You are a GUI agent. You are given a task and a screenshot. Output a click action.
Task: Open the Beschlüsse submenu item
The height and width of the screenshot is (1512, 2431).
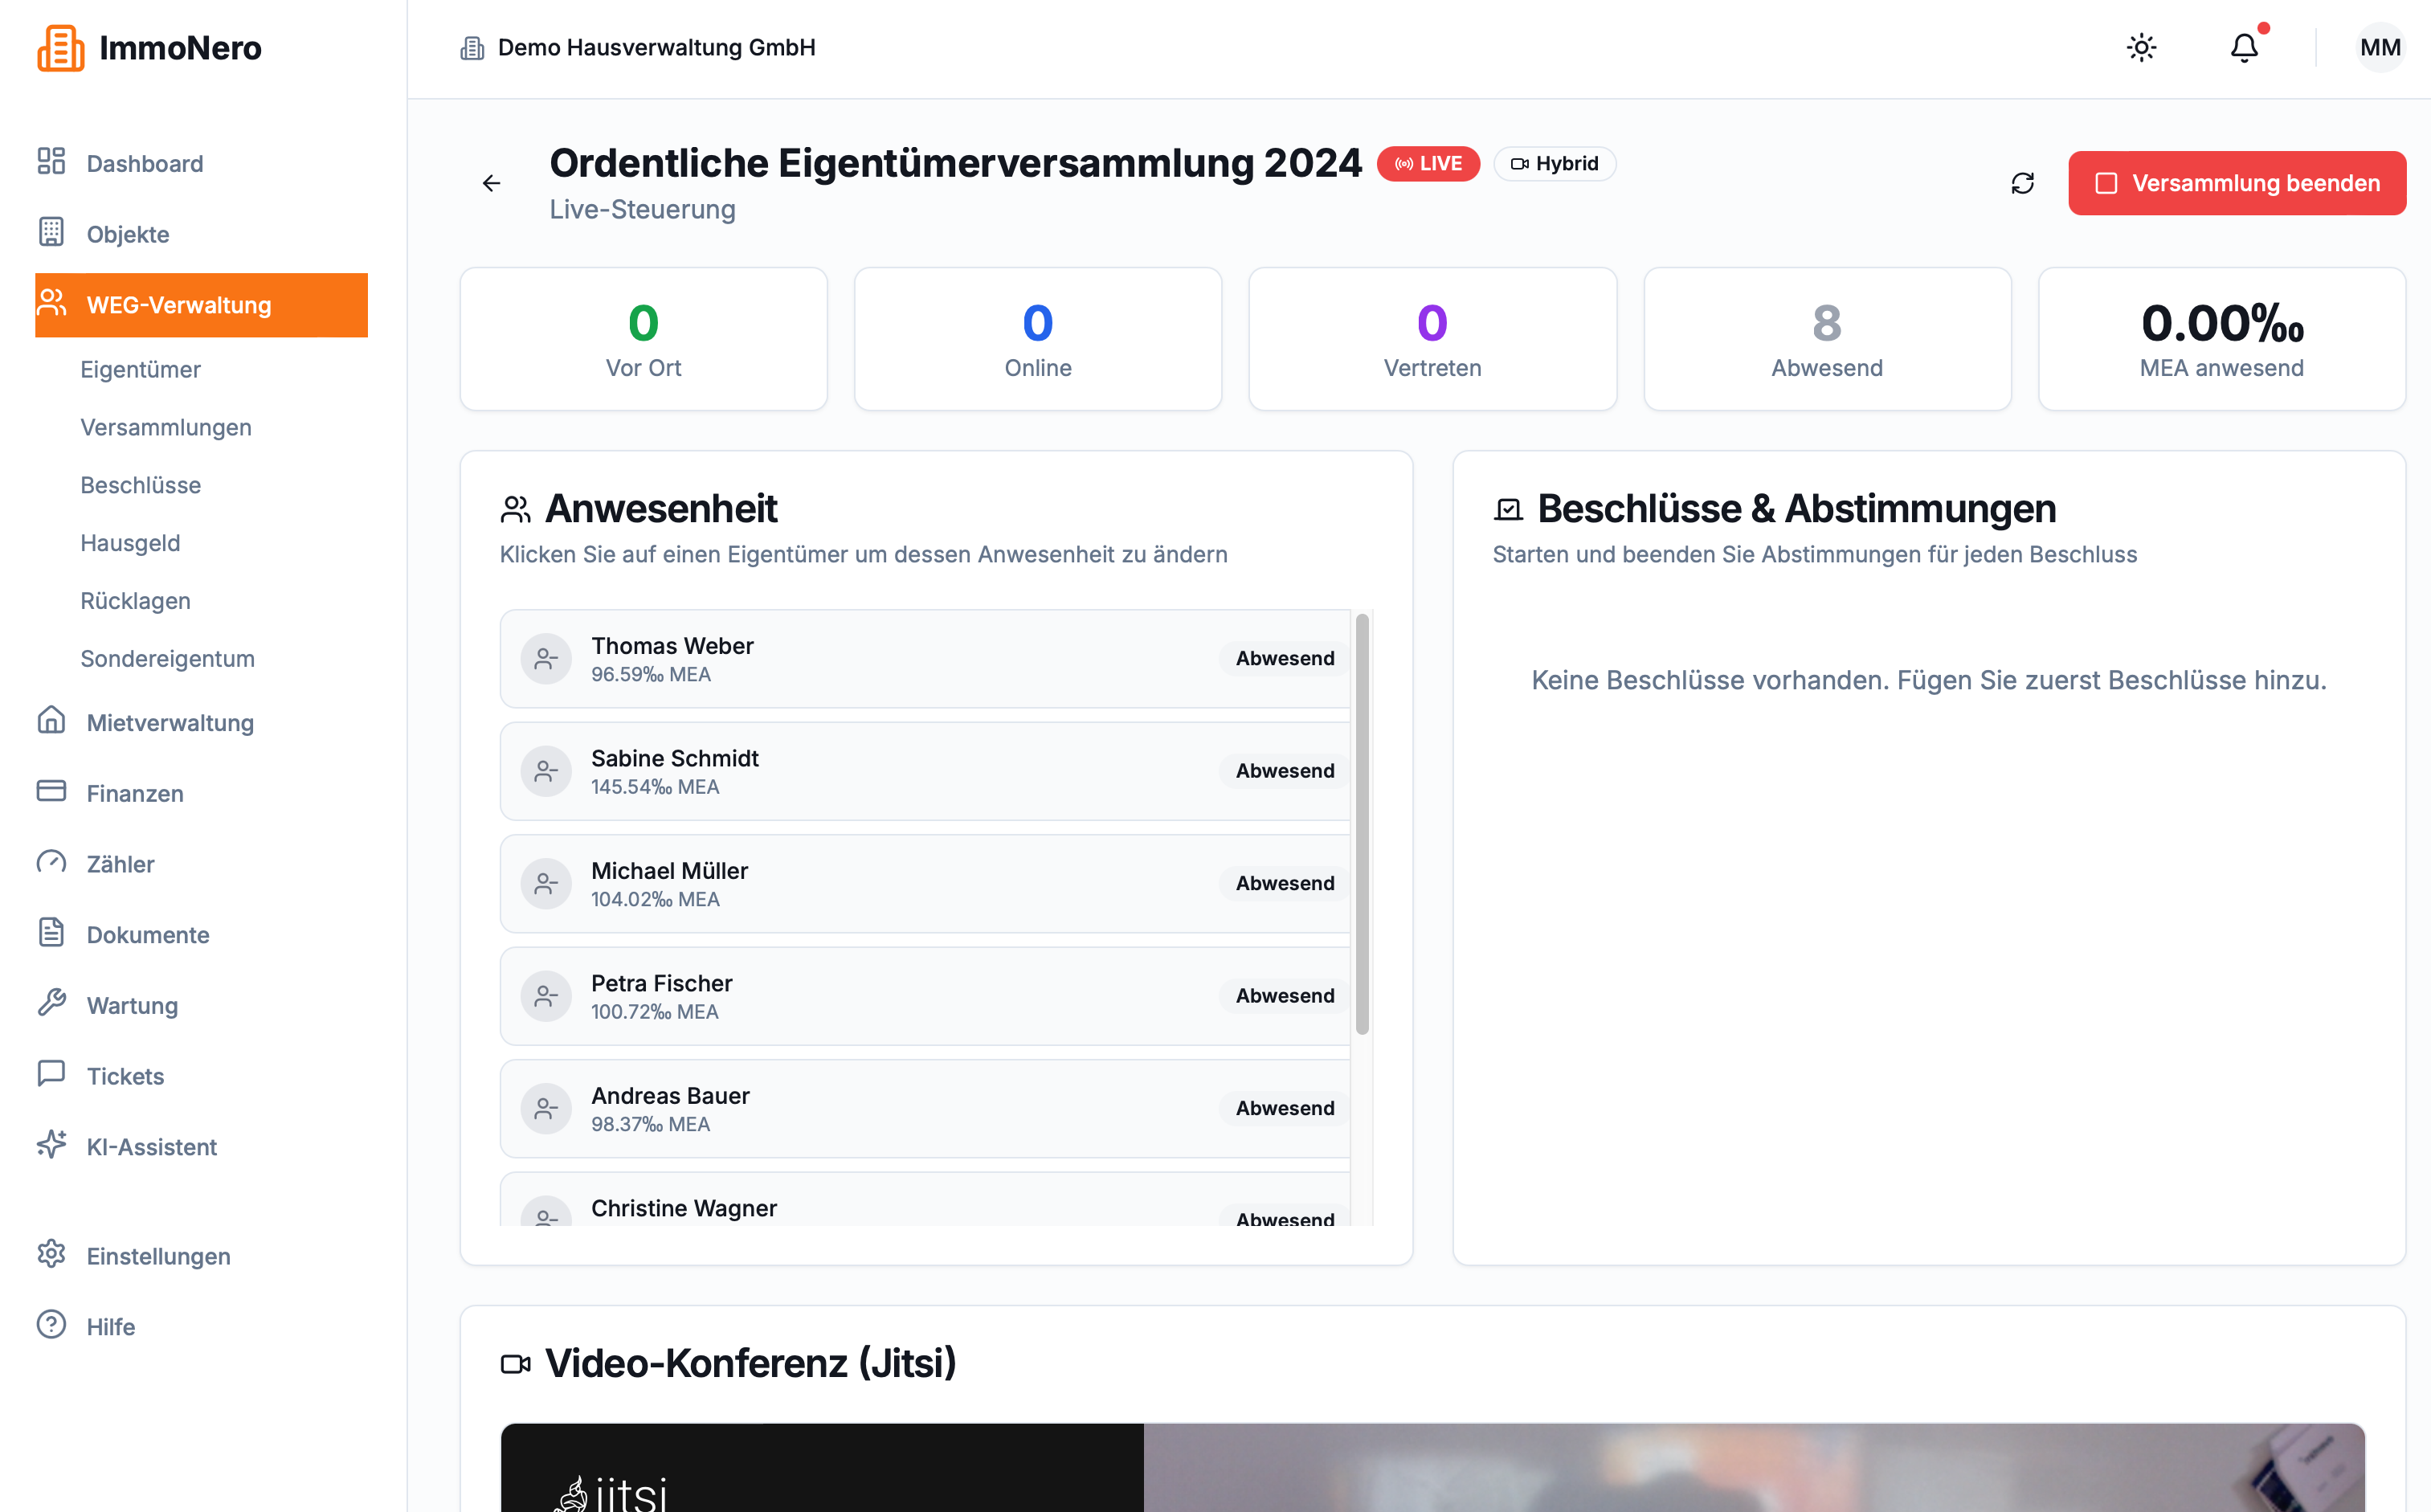coord(140,486)
